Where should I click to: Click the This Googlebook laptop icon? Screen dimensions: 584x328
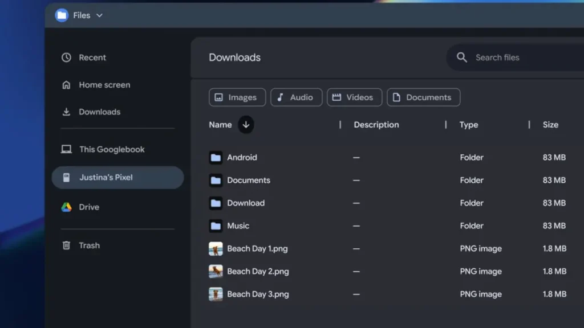tap(66, 149)
